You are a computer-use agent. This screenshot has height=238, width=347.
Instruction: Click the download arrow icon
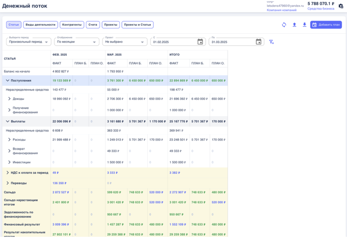304,25
